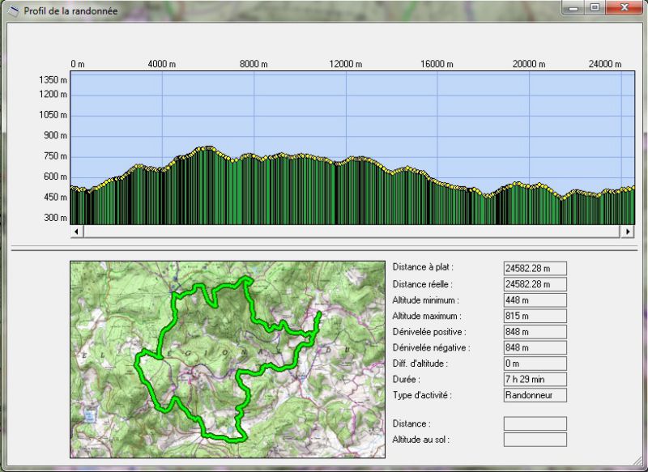This screenshot has height=472, width=648.
Task: Click the 'Profil de la randonnée' window title
Action: [x=70, y=11]
